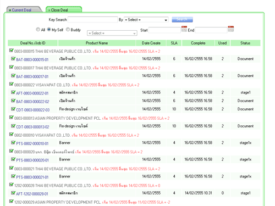The image size is (275, 206).
Task: Click check icon beside AFT-0803-000022-01
Action: click(x=13, y=92)
